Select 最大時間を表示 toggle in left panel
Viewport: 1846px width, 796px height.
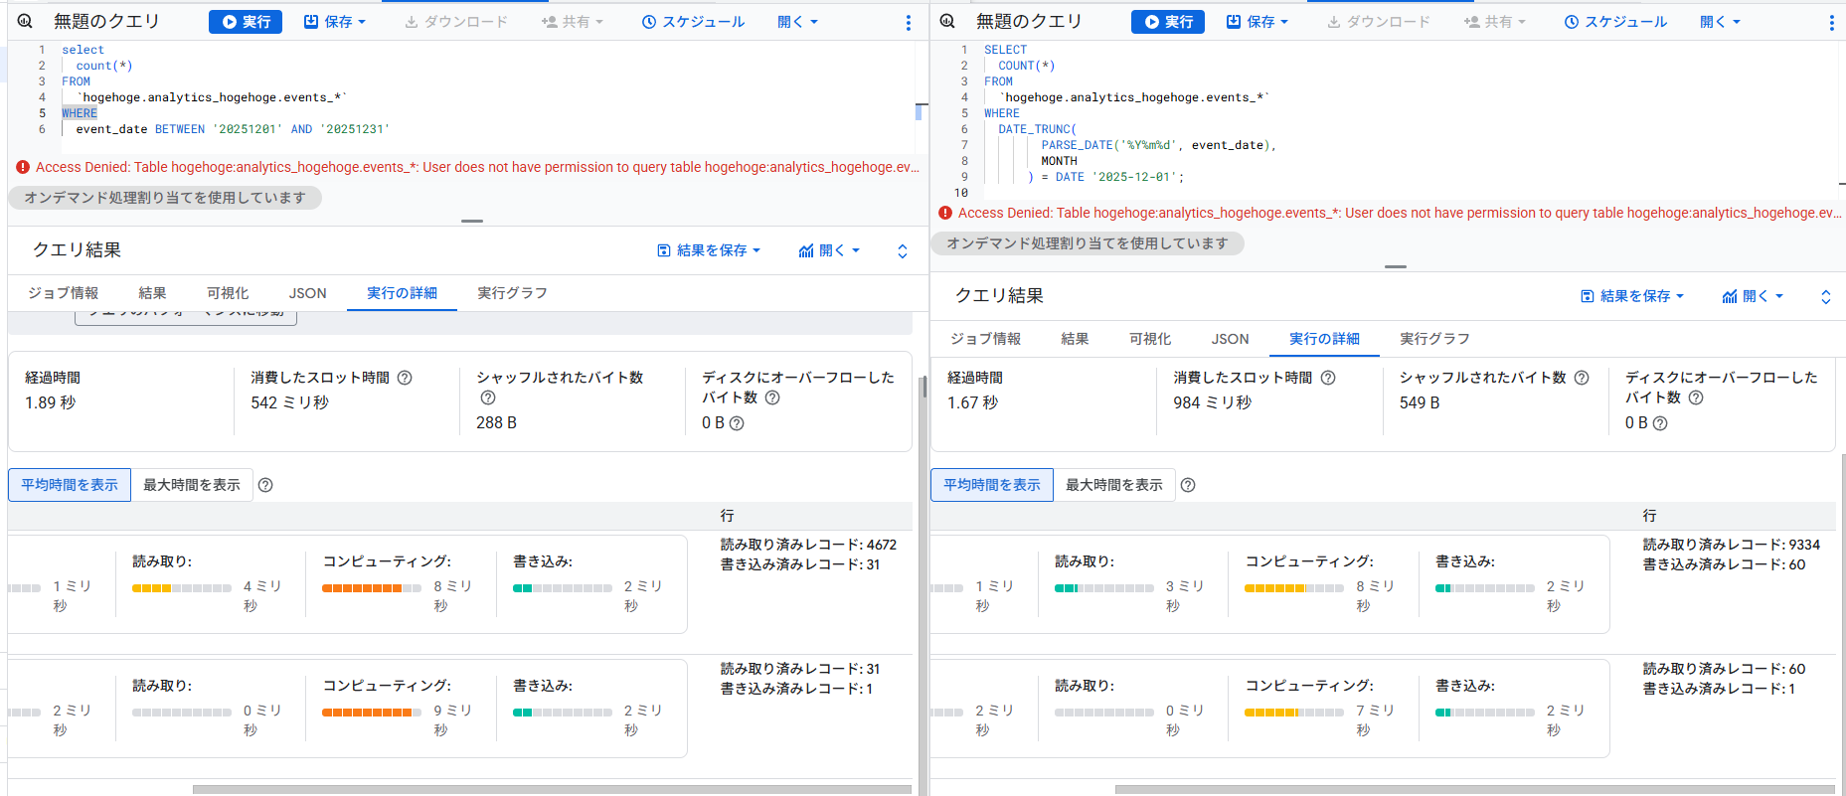pyautogui.click(x=192, y=485)
